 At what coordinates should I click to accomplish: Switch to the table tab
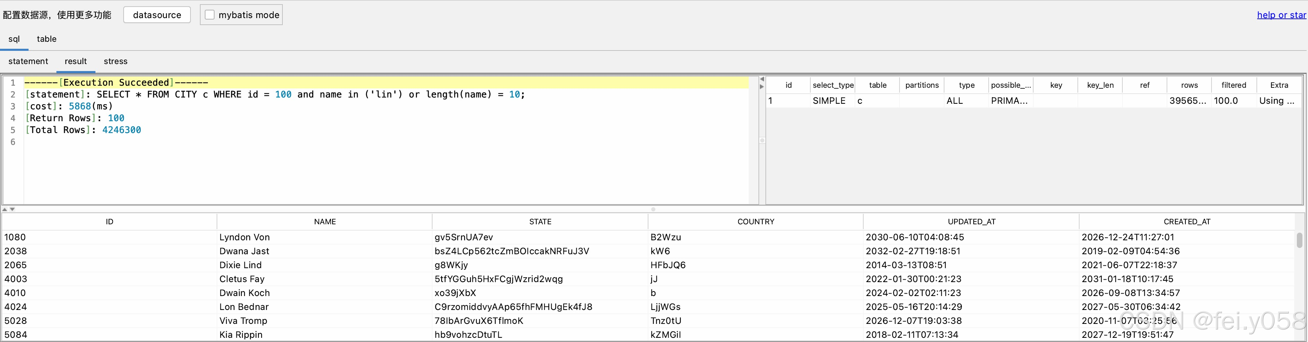[47, 39]
